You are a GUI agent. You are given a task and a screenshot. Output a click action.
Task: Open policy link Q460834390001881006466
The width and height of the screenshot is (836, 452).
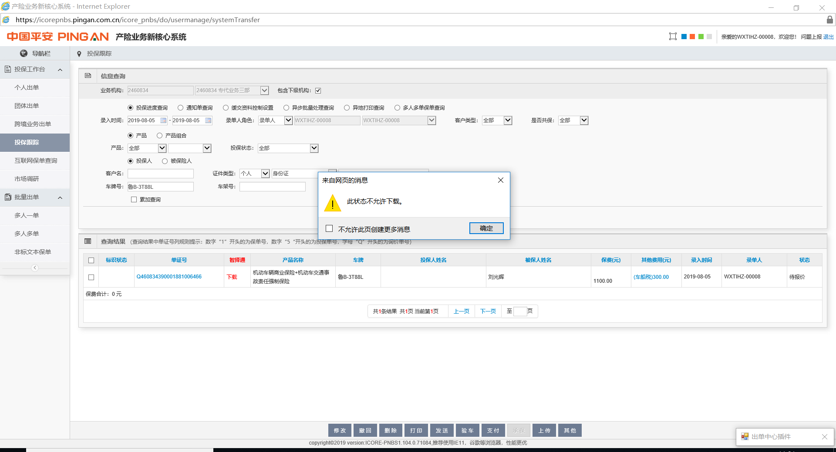[169, 277]
